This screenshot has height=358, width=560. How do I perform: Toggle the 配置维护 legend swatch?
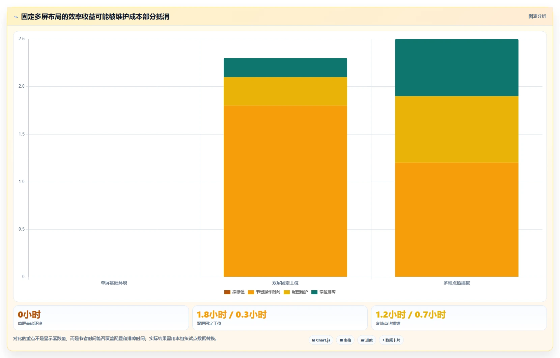pos(287,292)
